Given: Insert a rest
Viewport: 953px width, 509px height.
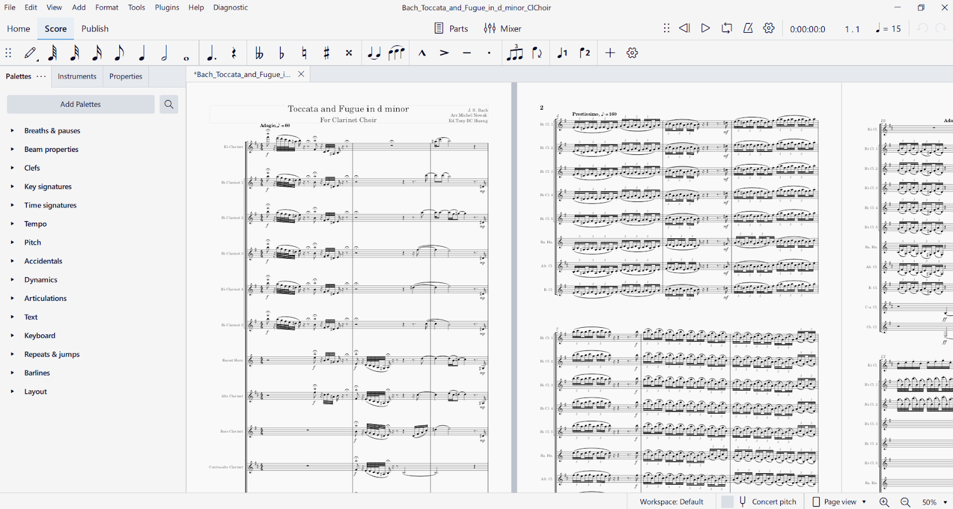Looking at the screenshot, I should [x=233, y=53].
